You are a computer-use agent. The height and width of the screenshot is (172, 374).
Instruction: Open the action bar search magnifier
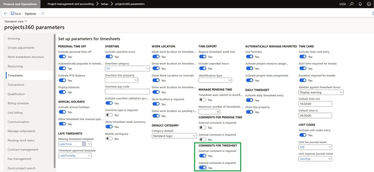(x=43, y=13)
